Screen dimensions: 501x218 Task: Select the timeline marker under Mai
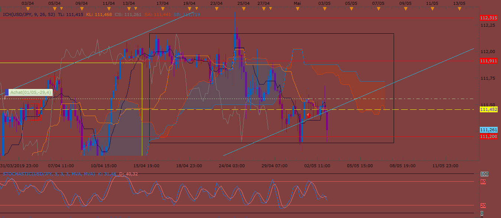(297, 8)
